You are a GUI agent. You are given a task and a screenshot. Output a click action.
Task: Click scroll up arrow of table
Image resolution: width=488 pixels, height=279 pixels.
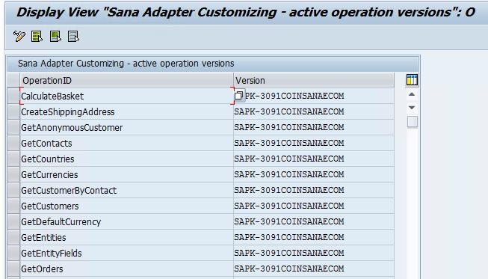pos(412,94)
